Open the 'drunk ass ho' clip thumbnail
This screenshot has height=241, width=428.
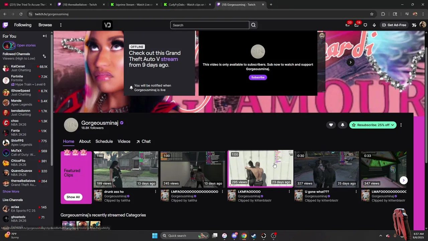126,169
